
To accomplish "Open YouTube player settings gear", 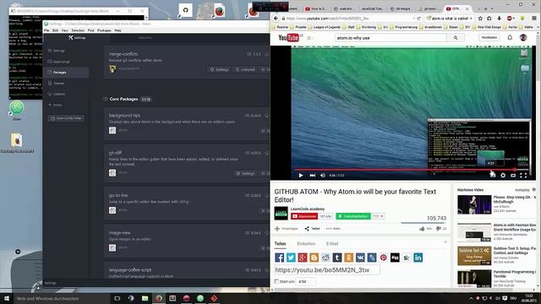I will pos(503,176).
